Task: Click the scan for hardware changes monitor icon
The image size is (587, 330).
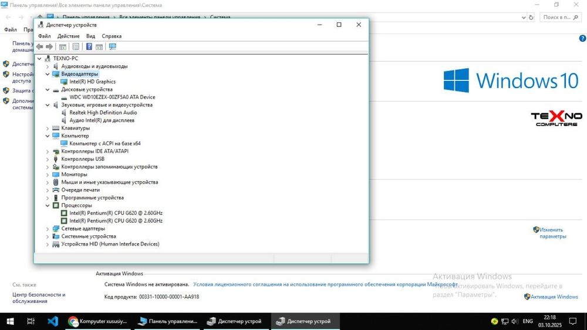Action: point(112,46)
